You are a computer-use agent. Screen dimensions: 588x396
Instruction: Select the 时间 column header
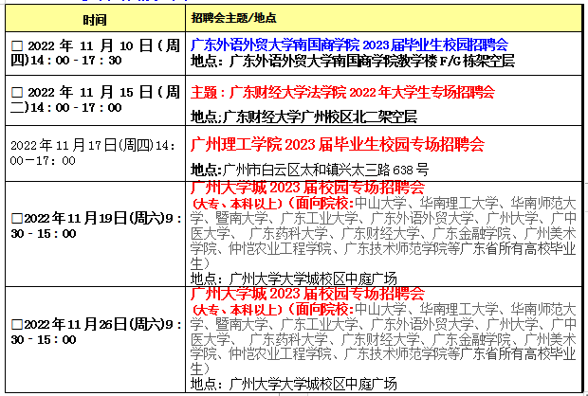point(95,20)
